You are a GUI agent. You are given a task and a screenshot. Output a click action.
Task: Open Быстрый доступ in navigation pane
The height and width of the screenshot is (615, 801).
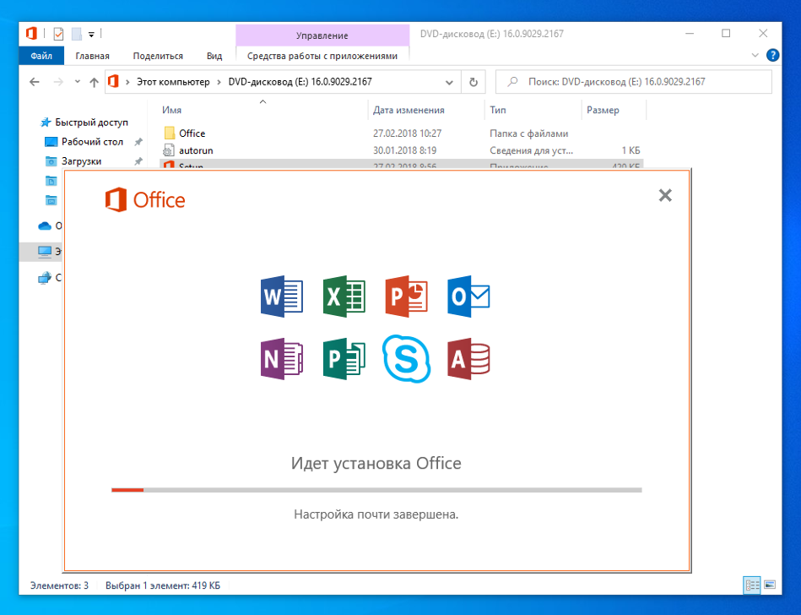click(x=91, y=122)
